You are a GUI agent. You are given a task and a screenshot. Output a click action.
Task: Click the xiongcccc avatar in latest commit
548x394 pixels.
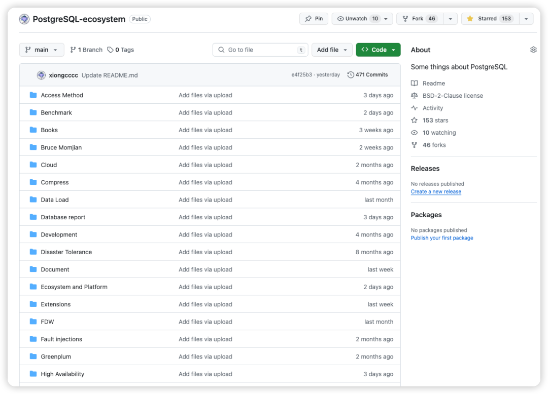pyautogui.click(x=41, y=75)
